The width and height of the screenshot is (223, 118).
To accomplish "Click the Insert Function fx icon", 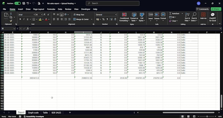I will click(28, 28).
